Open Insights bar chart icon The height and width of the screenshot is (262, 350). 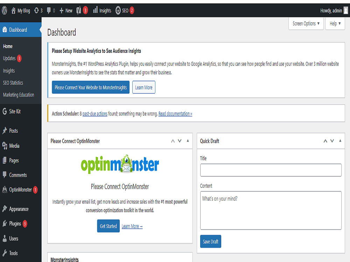[x=95, y=10]
